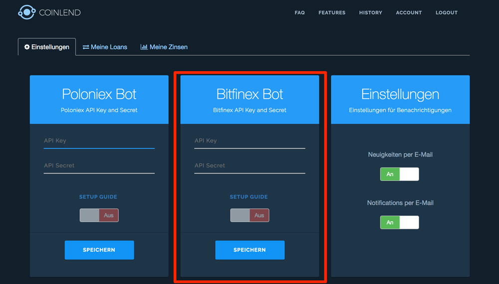Screen dimensions: 499x284
Task: Focus the Bitfinex API Key field
Action: [249, 141]
